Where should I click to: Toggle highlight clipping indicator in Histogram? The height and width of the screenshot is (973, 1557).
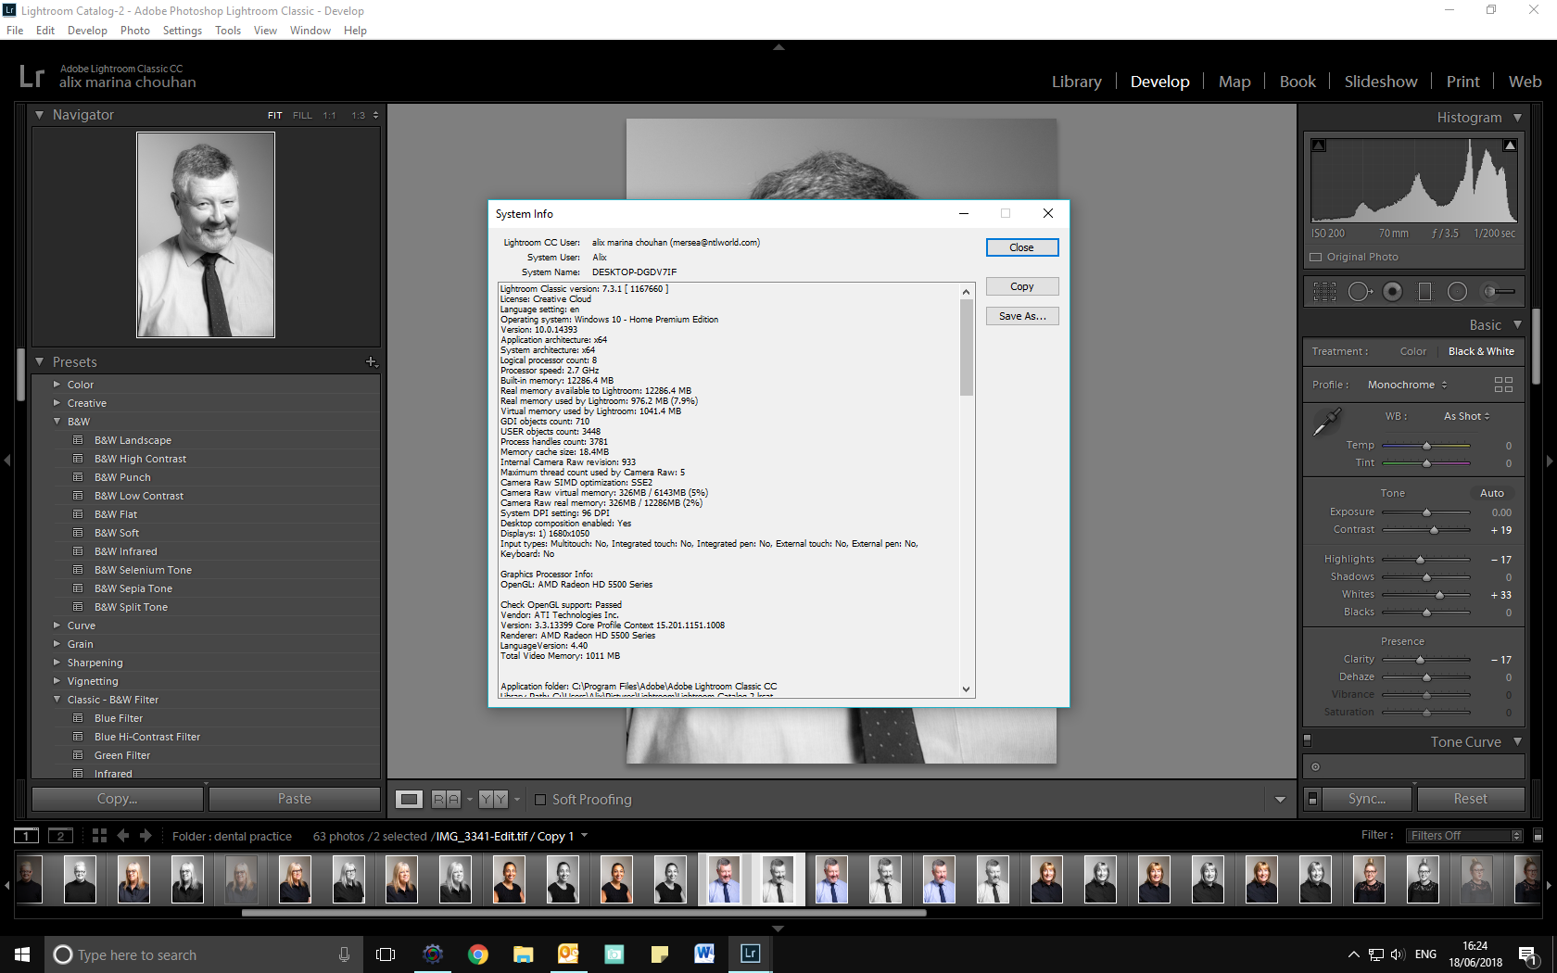pos(1510,145)
